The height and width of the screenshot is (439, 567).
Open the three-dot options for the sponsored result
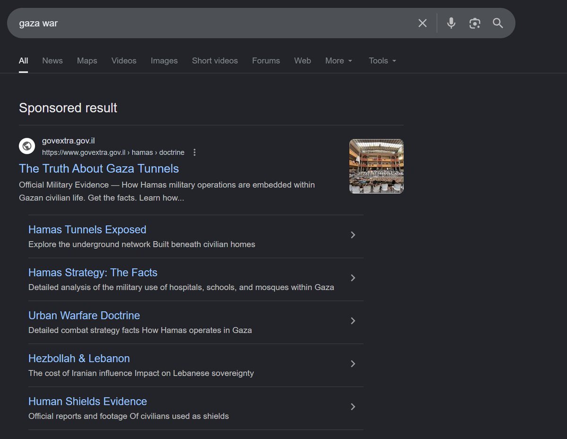pos(195,152)
